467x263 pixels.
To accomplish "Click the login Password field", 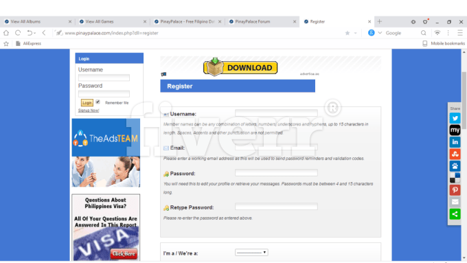I will pyautogui.click(x=104, y=94).
